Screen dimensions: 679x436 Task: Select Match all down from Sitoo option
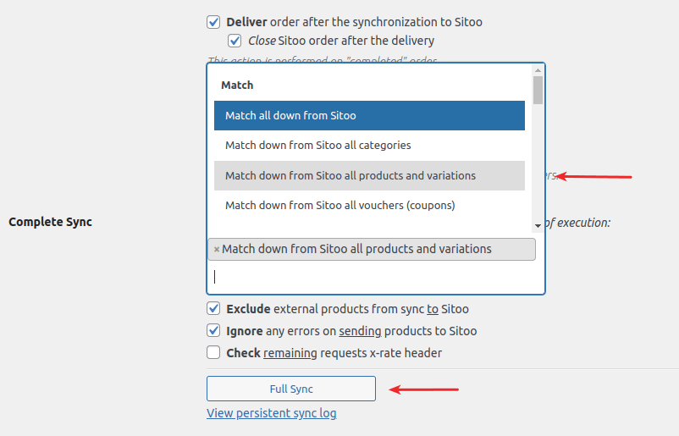tap(369, 116)
